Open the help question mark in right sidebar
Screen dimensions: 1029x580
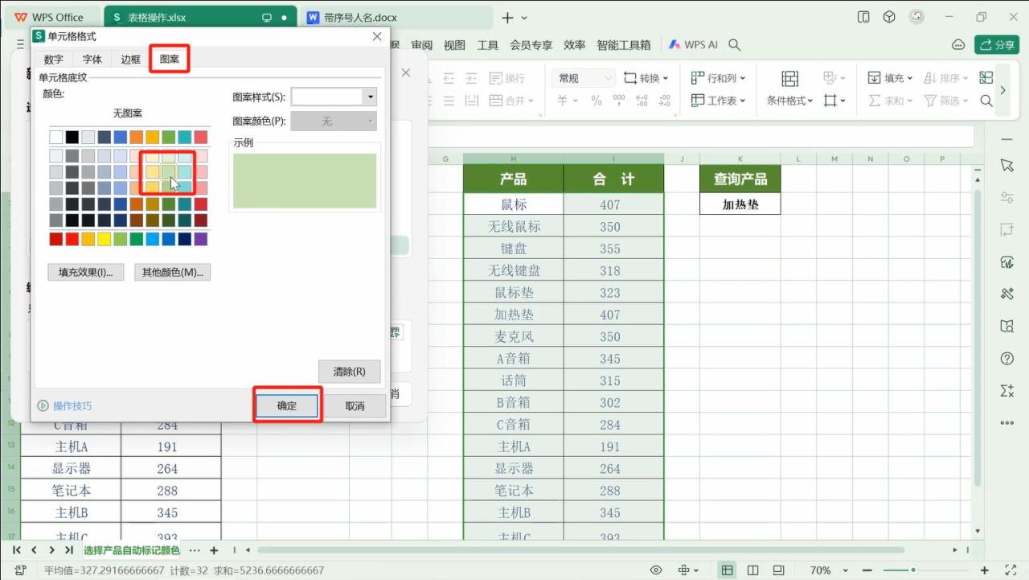[x=1007, y=358]
